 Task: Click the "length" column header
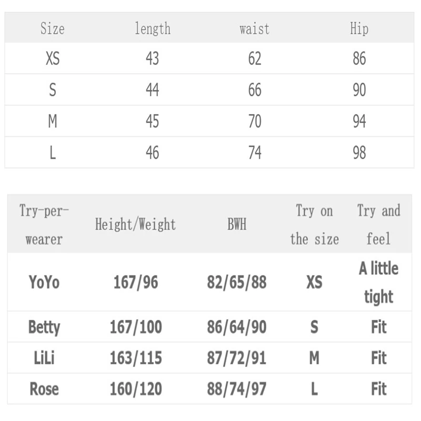152,28
